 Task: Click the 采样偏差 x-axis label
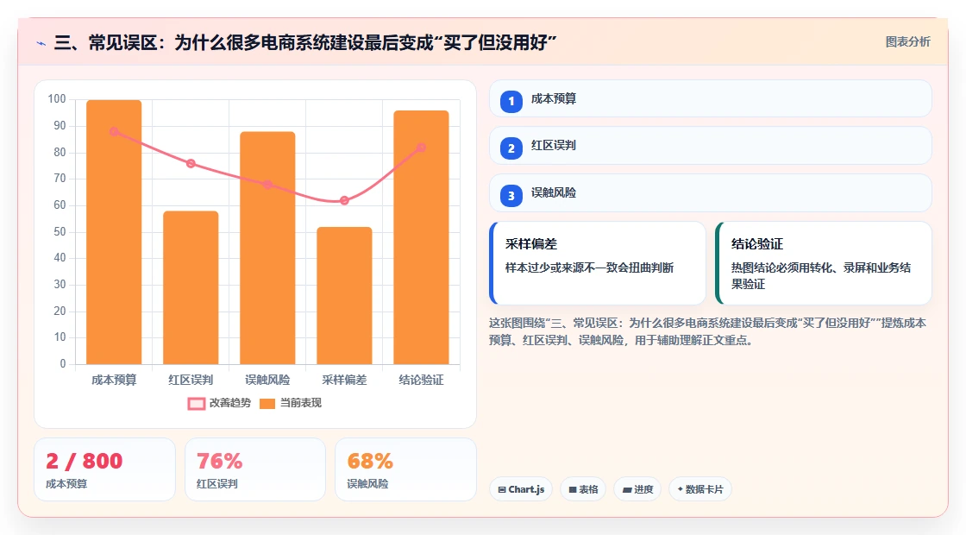click(344, 380)
